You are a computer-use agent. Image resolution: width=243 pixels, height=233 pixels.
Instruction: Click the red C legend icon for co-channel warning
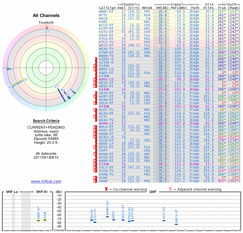point(106,189)
